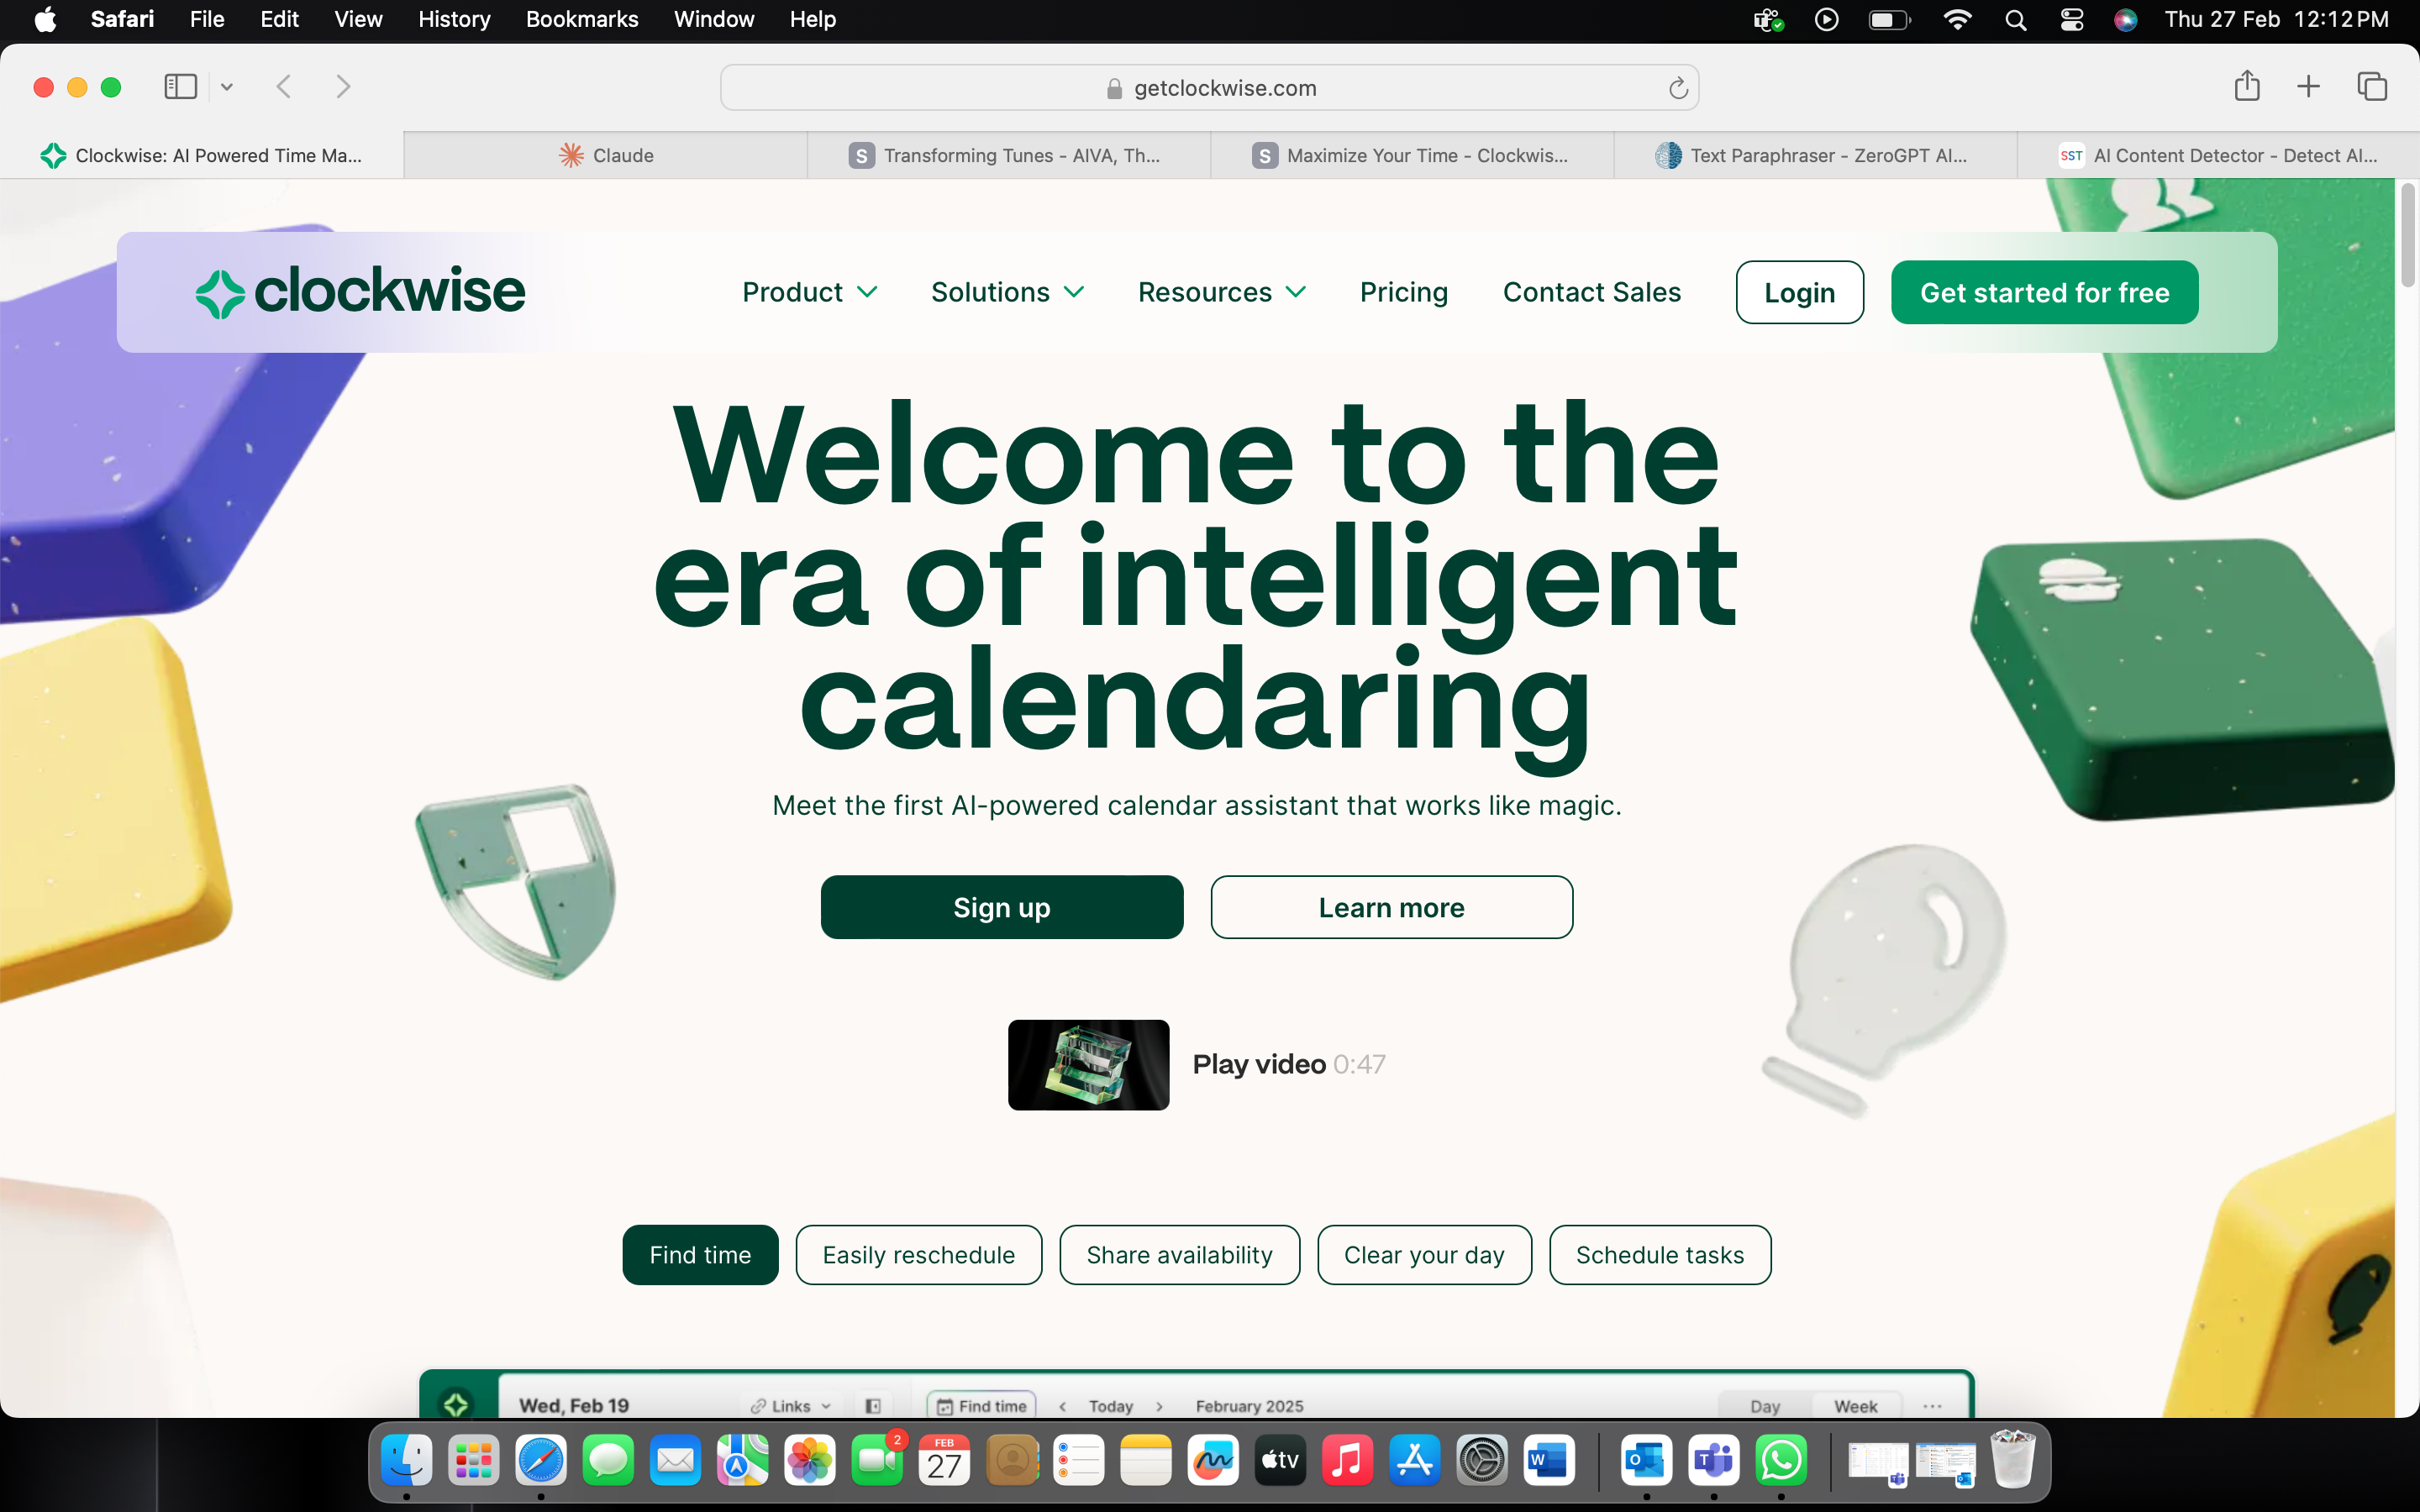Select the Find time feature pill
Image resolution: width=2420 pixels, height=1512 pixels.
(x=700, y=1254)
